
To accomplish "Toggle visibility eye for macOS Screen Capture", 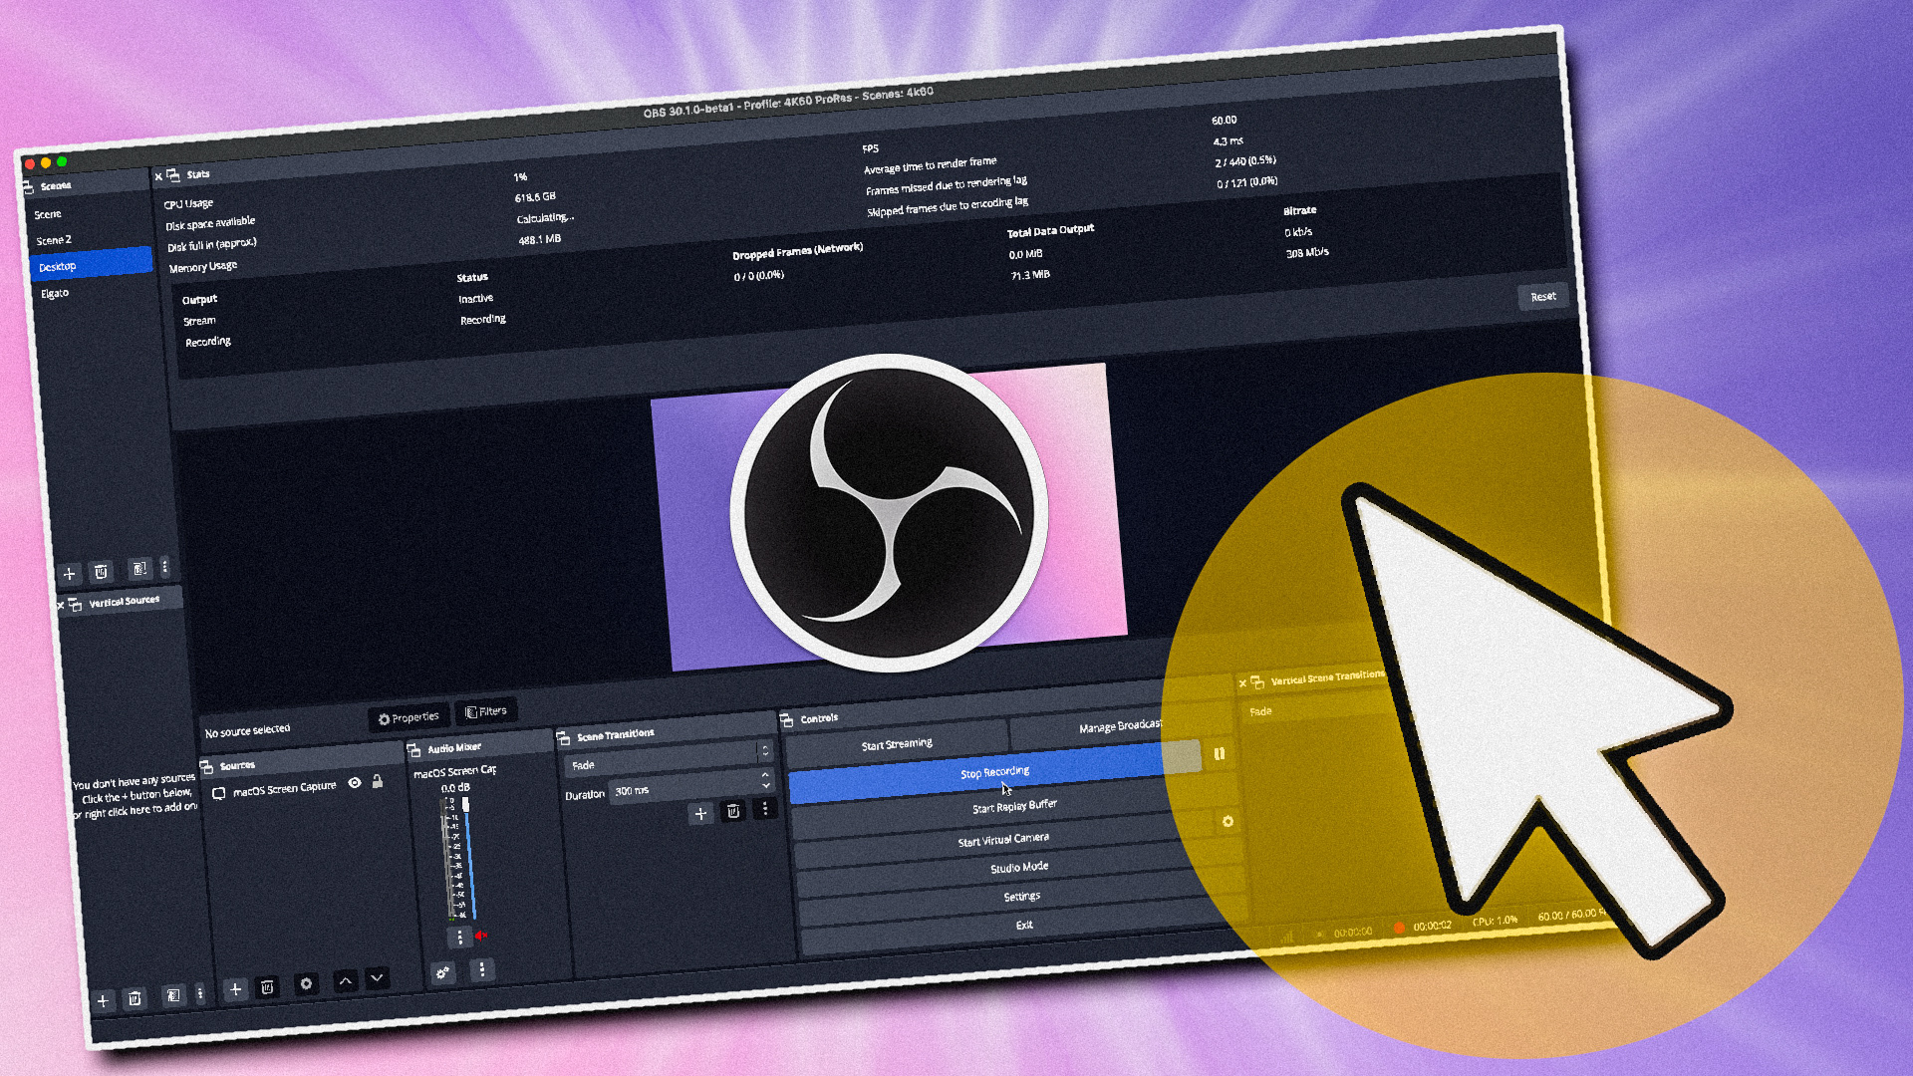I will coord(355,783).
